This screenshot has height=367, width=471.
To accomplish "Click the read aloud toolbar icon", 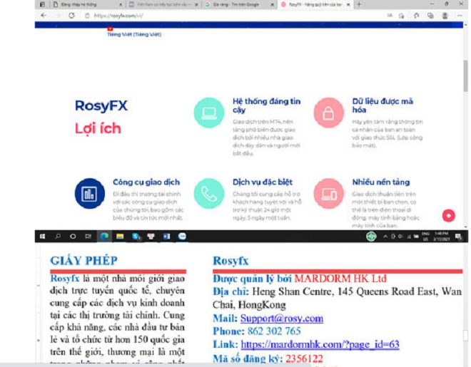I will [x=390, y=15].
